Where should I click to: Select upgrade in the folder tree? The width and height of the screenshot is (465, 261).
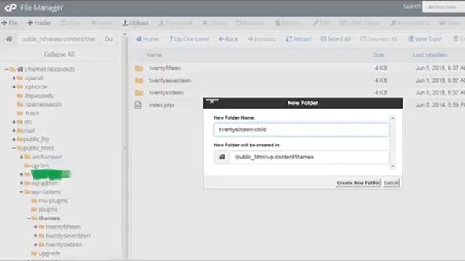49,253
